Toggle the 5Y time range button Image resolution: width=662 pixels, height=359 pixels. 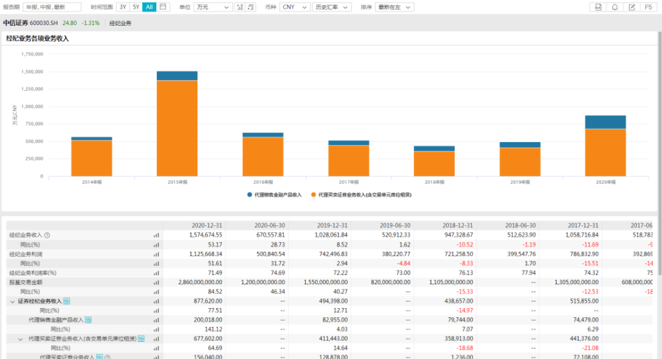pyautogui.click(x=136, y=7)
